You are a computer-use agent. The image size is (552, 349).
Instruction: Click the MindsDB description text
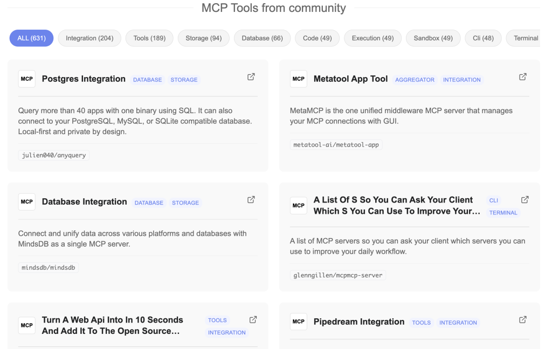point(133,239)
